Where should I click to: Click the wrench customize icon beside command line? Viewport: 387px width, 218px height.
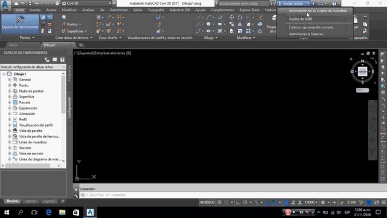pos(76,196)
